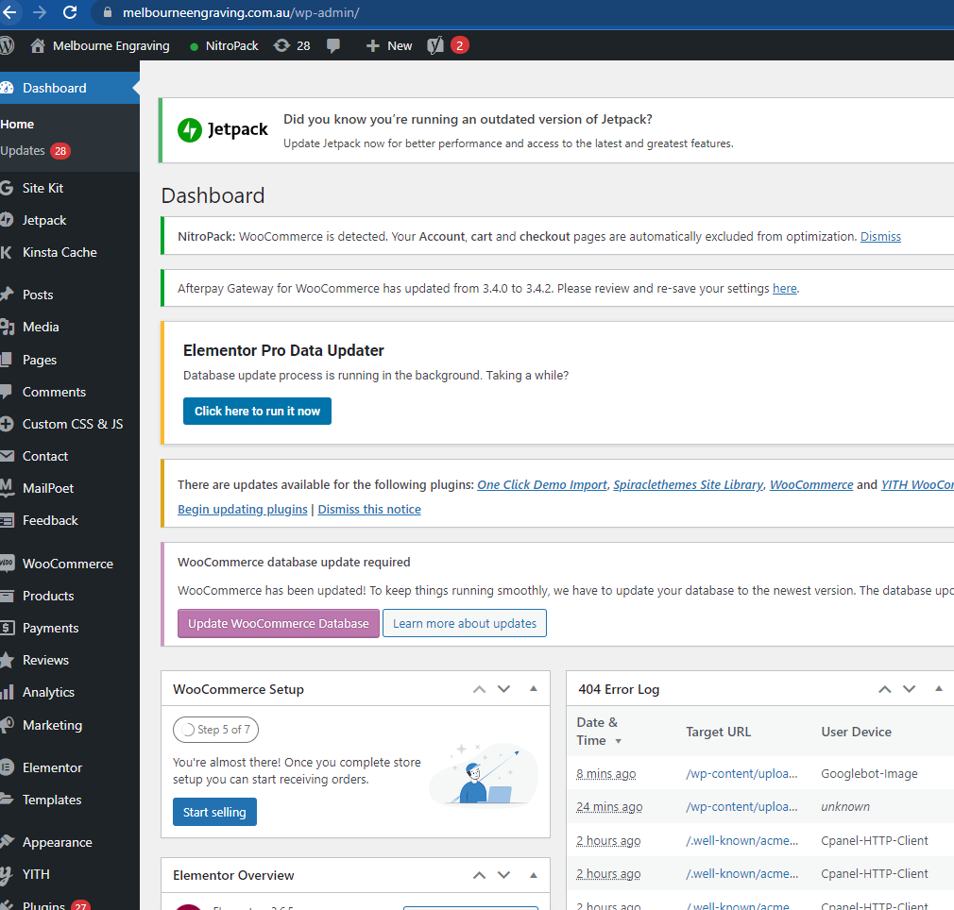
Task: Click the Products box icon
Action: tap(7, 596)
